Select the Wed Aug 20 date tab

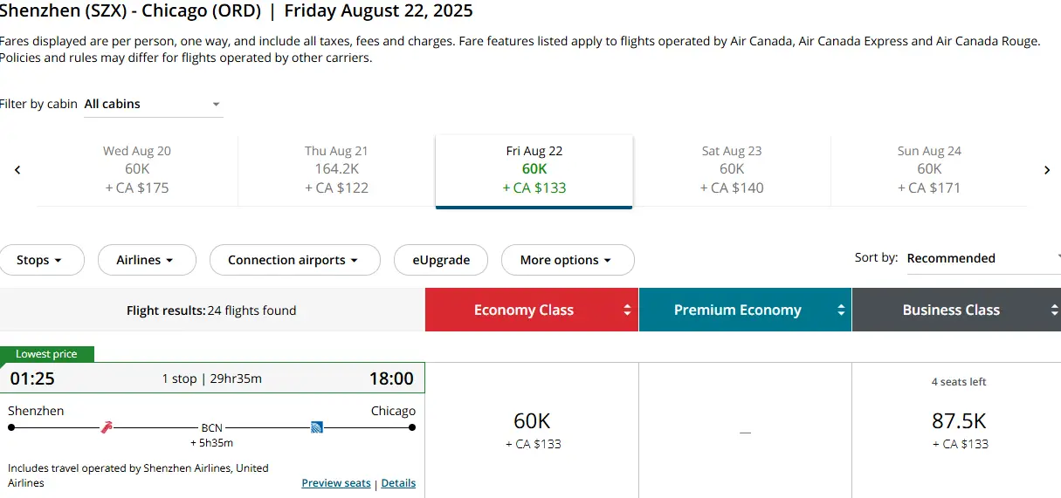(137, 169)
